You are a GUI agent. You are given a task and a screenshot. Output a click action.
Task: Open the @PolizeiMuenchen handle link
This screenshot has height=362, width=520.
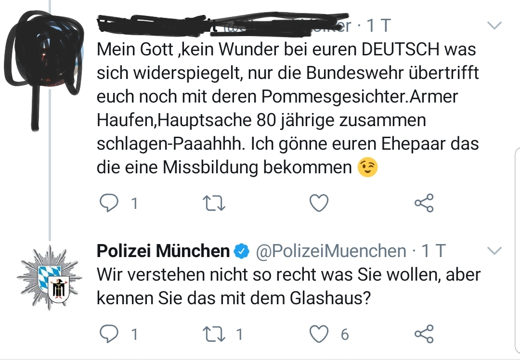330,251
